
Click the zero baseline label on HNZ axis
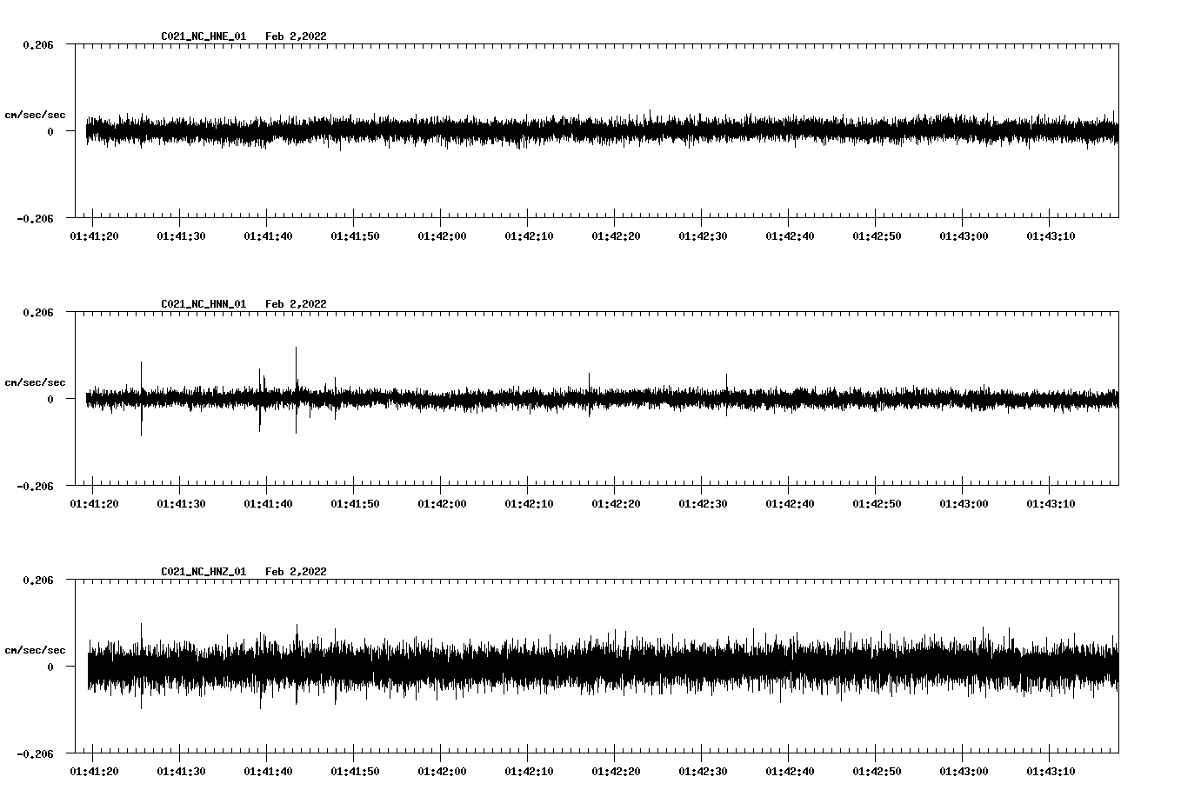point(50,667)
